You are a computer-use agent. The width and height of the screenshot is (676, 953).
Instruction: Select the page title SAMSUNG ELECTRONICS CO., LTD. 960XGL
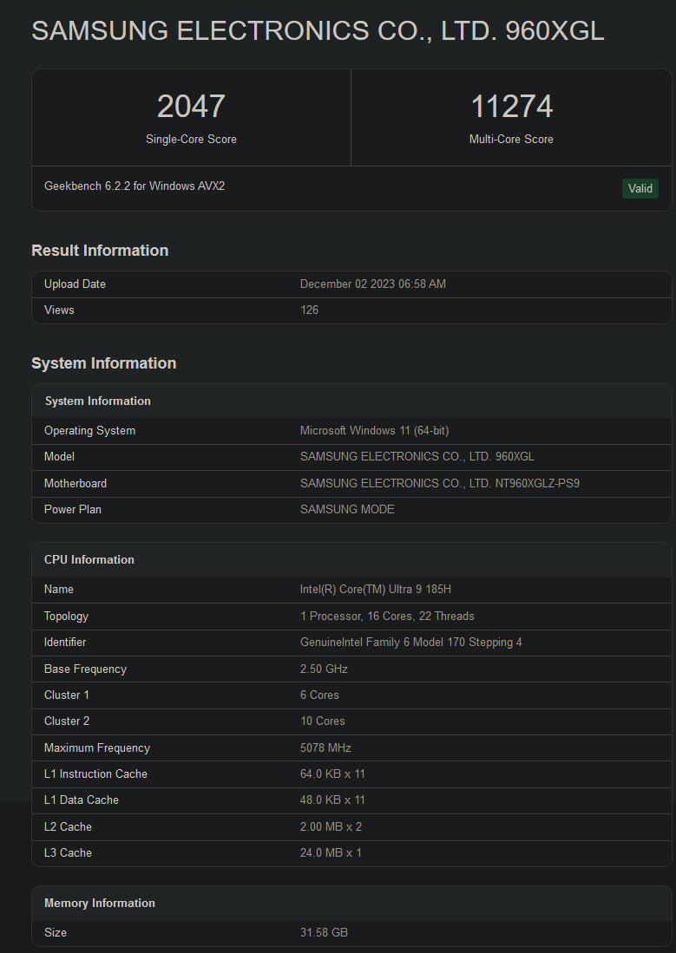pyautogui.click(x=318, y=30)
